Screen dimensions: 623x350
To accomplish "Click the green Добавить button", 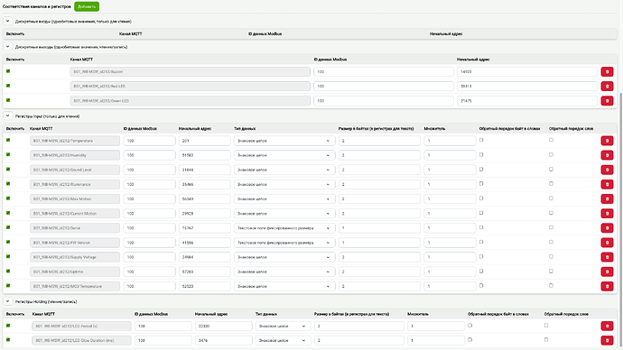I will [x=87, y=6].
